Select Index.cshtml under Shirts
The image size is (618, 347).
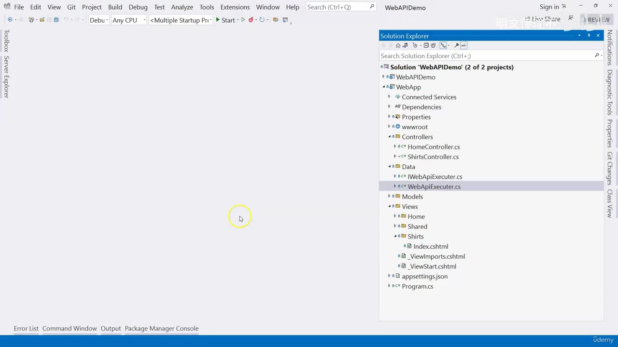click(431, 246)
